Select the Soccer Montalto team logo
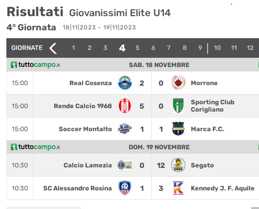The image size is (259, 209). click(125, 129)
